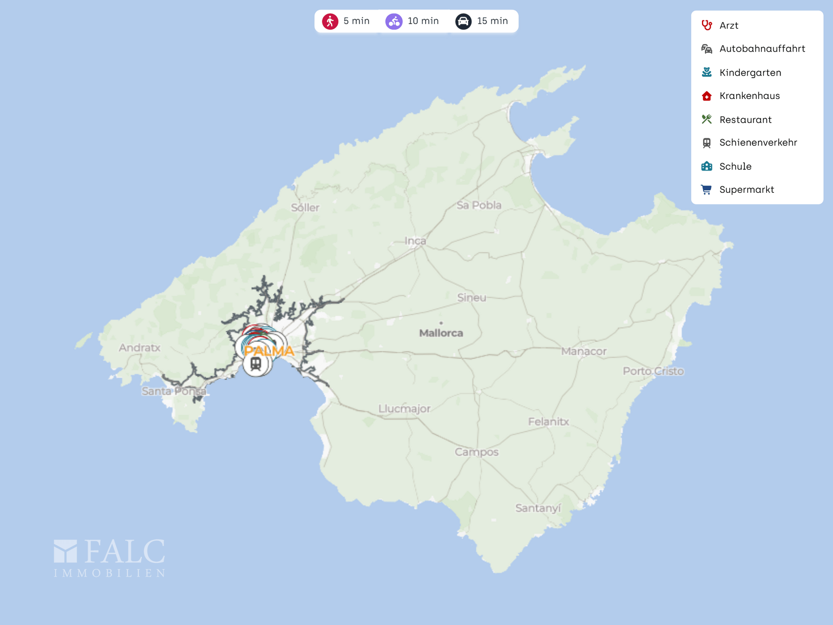The height and width of the screenshot is (625, 833).
Task: Click the Manacor town label on map
Action: (x=584, y=351)
